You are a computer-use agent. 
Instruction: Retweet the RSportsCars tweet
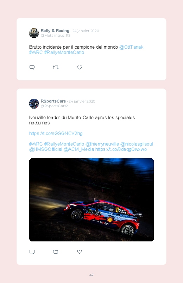[x=56, y=252]
